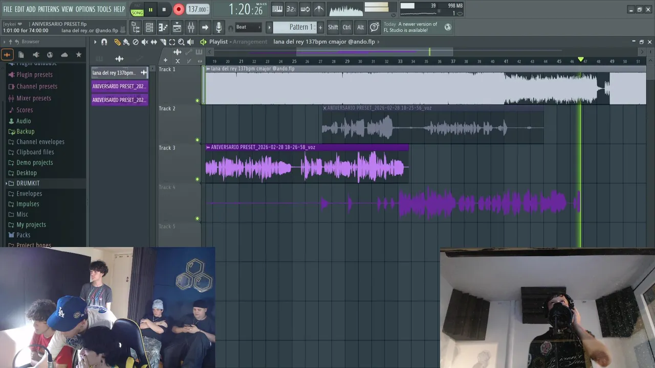
Task: Stop playback with the stop button
Action: pos(164,9)
